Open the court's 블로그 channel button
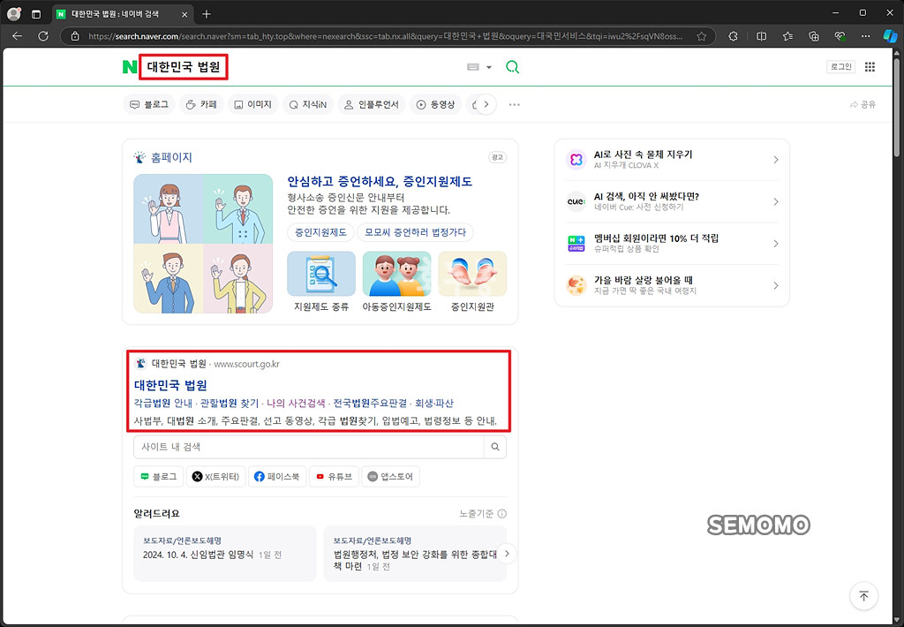Viewport: 904px width, 627px height. click(x=159, y=477)
